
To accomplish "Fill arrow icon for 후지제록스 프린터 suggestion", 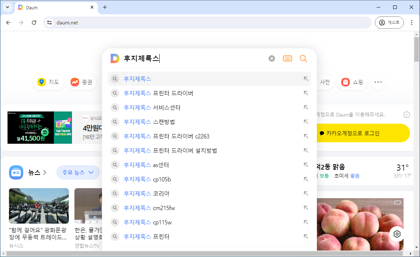I will 306,237.
